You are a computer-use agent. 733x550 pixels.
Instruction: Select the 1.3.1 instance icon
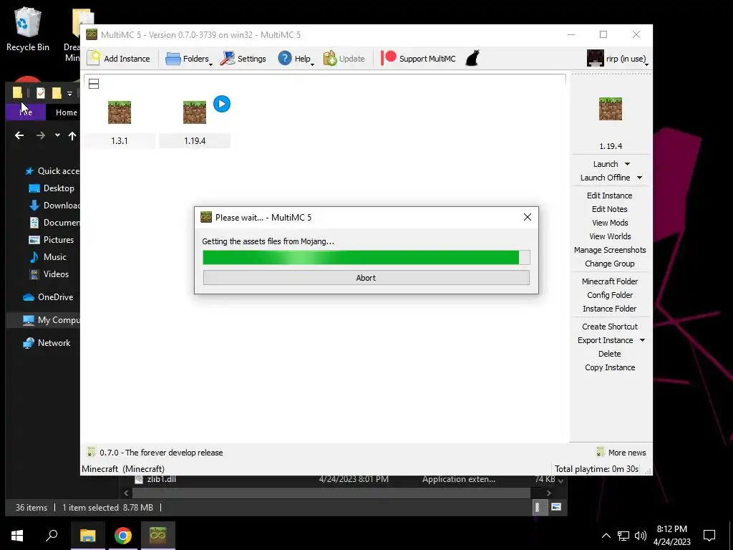click(x=120, y=112)
